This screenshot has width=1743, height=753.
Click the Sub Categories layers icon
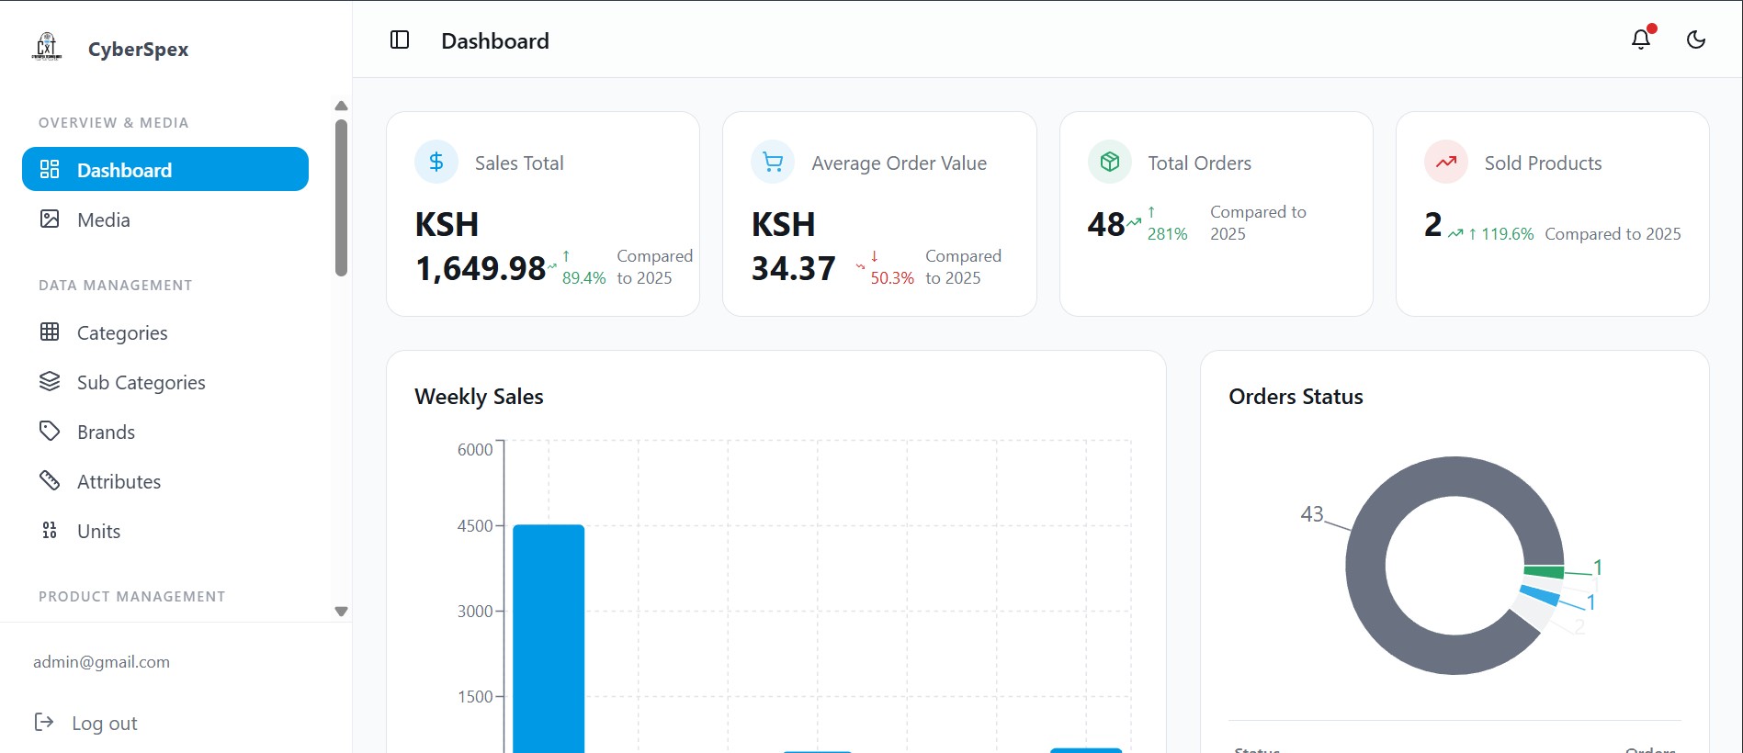[50, 381]
